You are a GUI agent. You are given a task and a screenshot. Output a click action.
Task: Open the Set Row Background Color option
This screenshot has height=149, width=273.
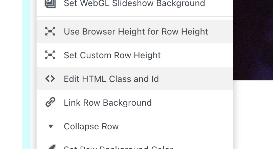point(118,147)
